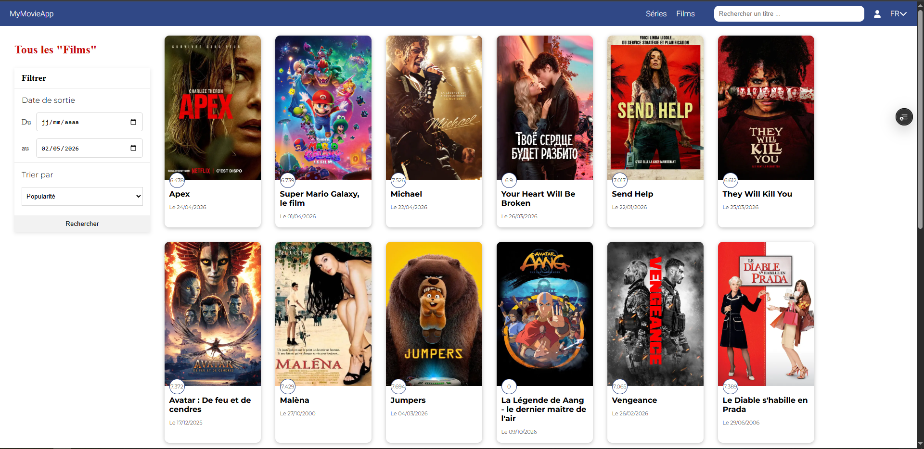Open calendar picker in the Du date field
The height and width of the screenshot is (449, 924).
(x=133, y=122)
